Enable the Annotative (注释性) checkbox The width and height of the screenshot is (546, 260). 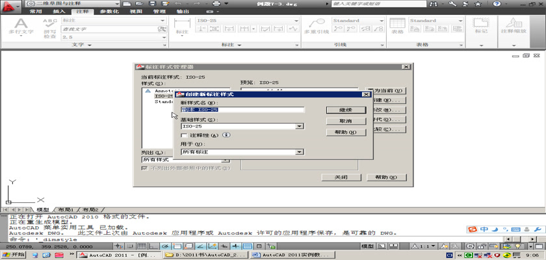coord(184,135)
